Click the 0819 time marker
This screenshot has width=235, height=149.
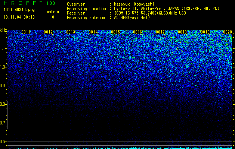205,32
